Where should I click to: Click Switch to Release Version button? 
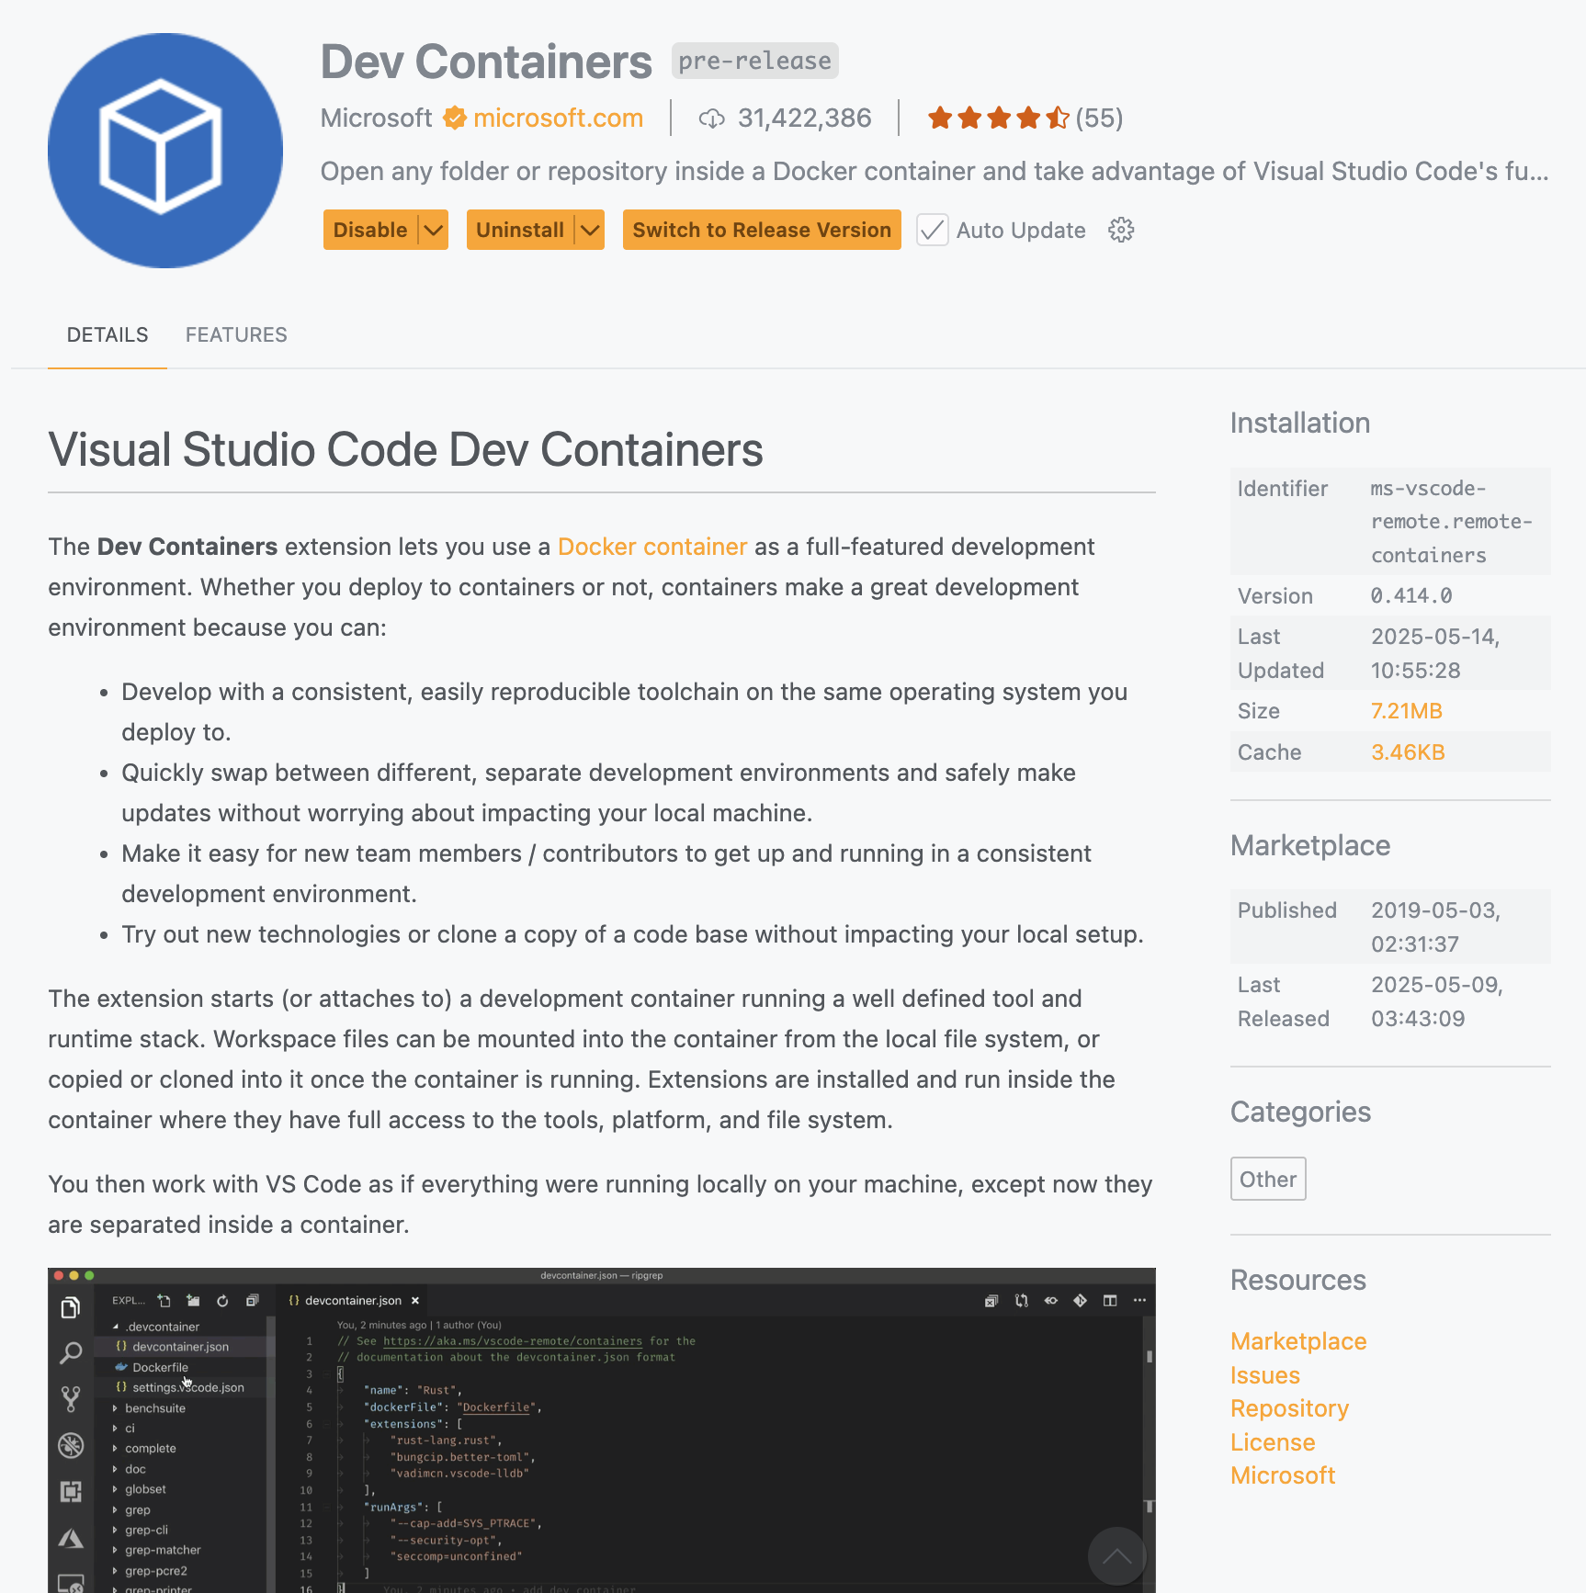(762, 230)
